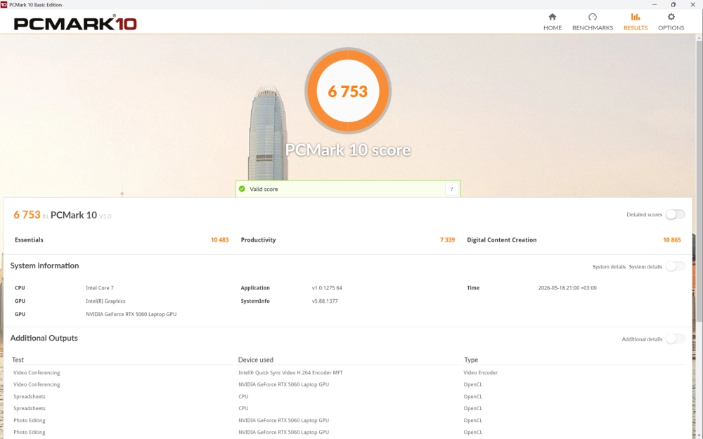Image resolution: width=703 pixels, height=439 pixels.
Task: Click the Essentials label
Action: 29,240
